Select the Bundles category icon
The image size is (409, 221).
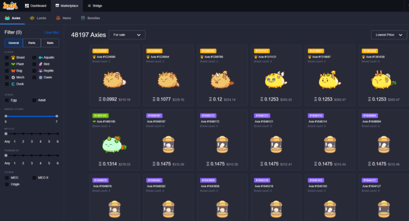point(83,18)
